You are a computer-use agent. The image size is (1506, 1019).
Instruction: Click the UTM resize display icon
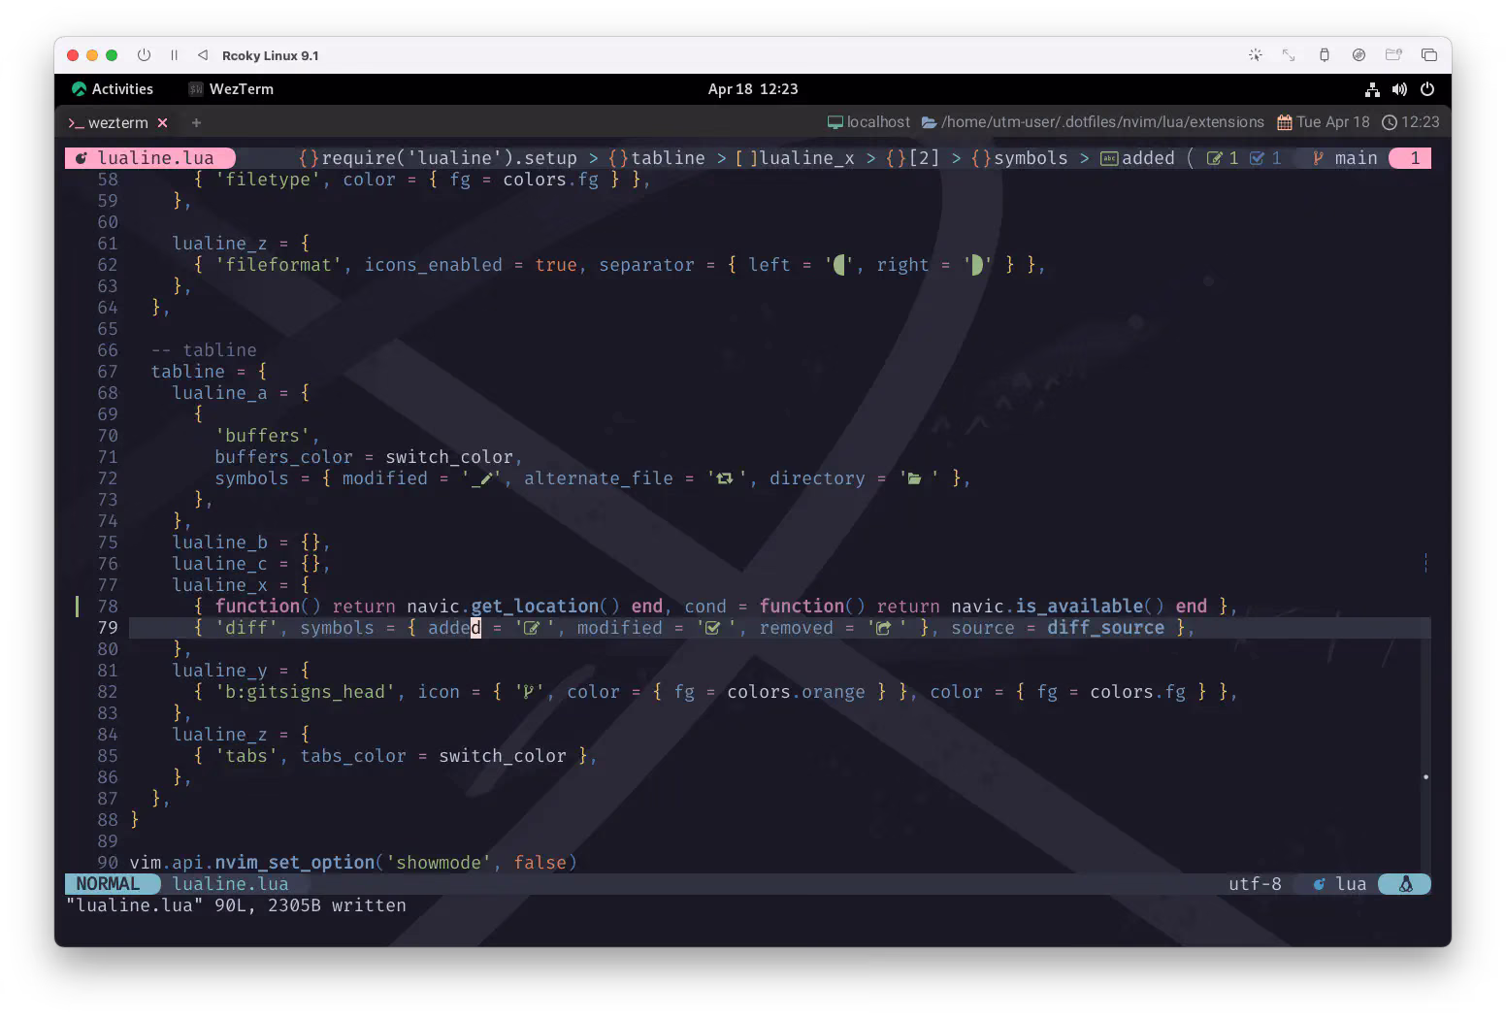(1289, 55)
